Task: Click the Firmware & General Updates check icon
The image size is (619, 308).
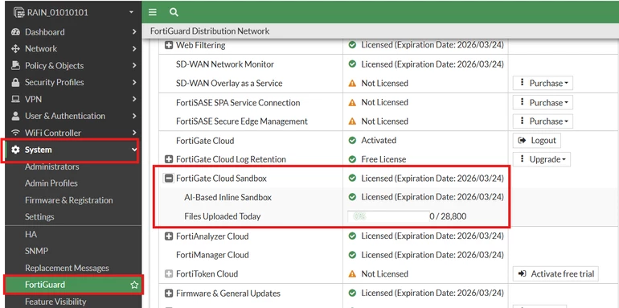Action: [x=353, y=294]
